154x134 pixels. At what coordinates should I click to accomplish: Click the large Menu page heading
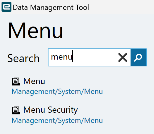35,30
